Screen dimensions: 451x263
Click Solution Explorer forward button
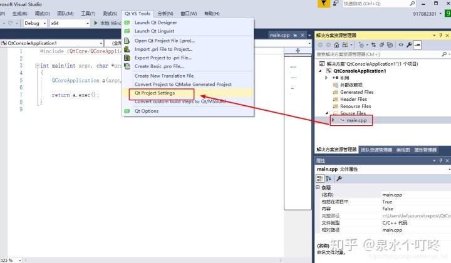pos(328,45)
